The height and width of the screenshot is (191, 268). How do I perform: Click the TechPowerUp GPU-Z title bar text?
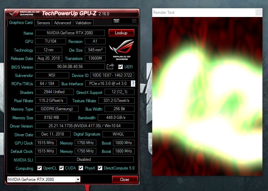click(69, 13)
